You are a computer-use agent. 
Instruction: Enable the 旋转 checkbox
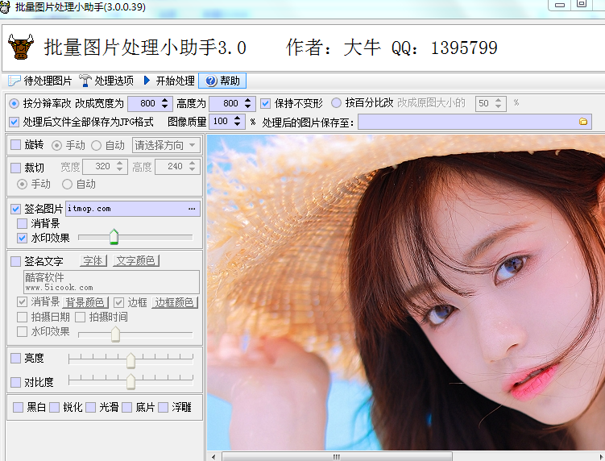[x=16, y=145]
